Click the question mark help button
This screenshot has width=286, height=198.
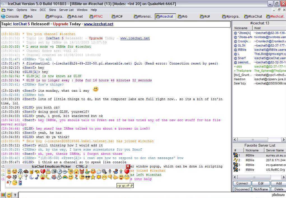pos(15,195)
